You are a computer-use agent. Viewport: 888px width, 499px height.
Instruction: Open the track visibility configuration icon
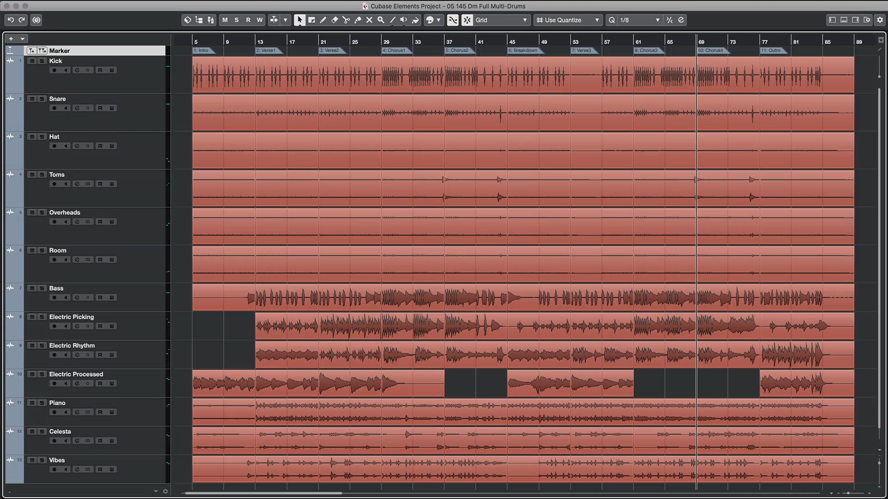pos(199,20)
